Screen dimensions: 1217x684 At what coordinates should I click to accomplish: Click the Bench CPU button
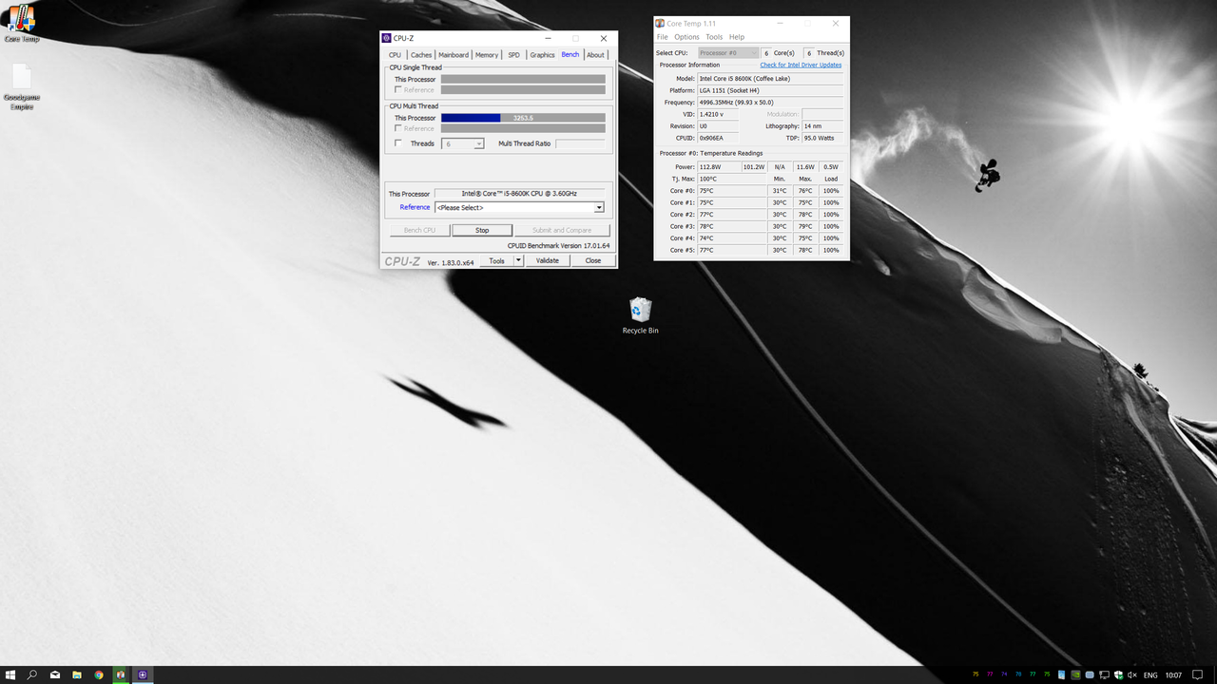[x=419, y=230]
